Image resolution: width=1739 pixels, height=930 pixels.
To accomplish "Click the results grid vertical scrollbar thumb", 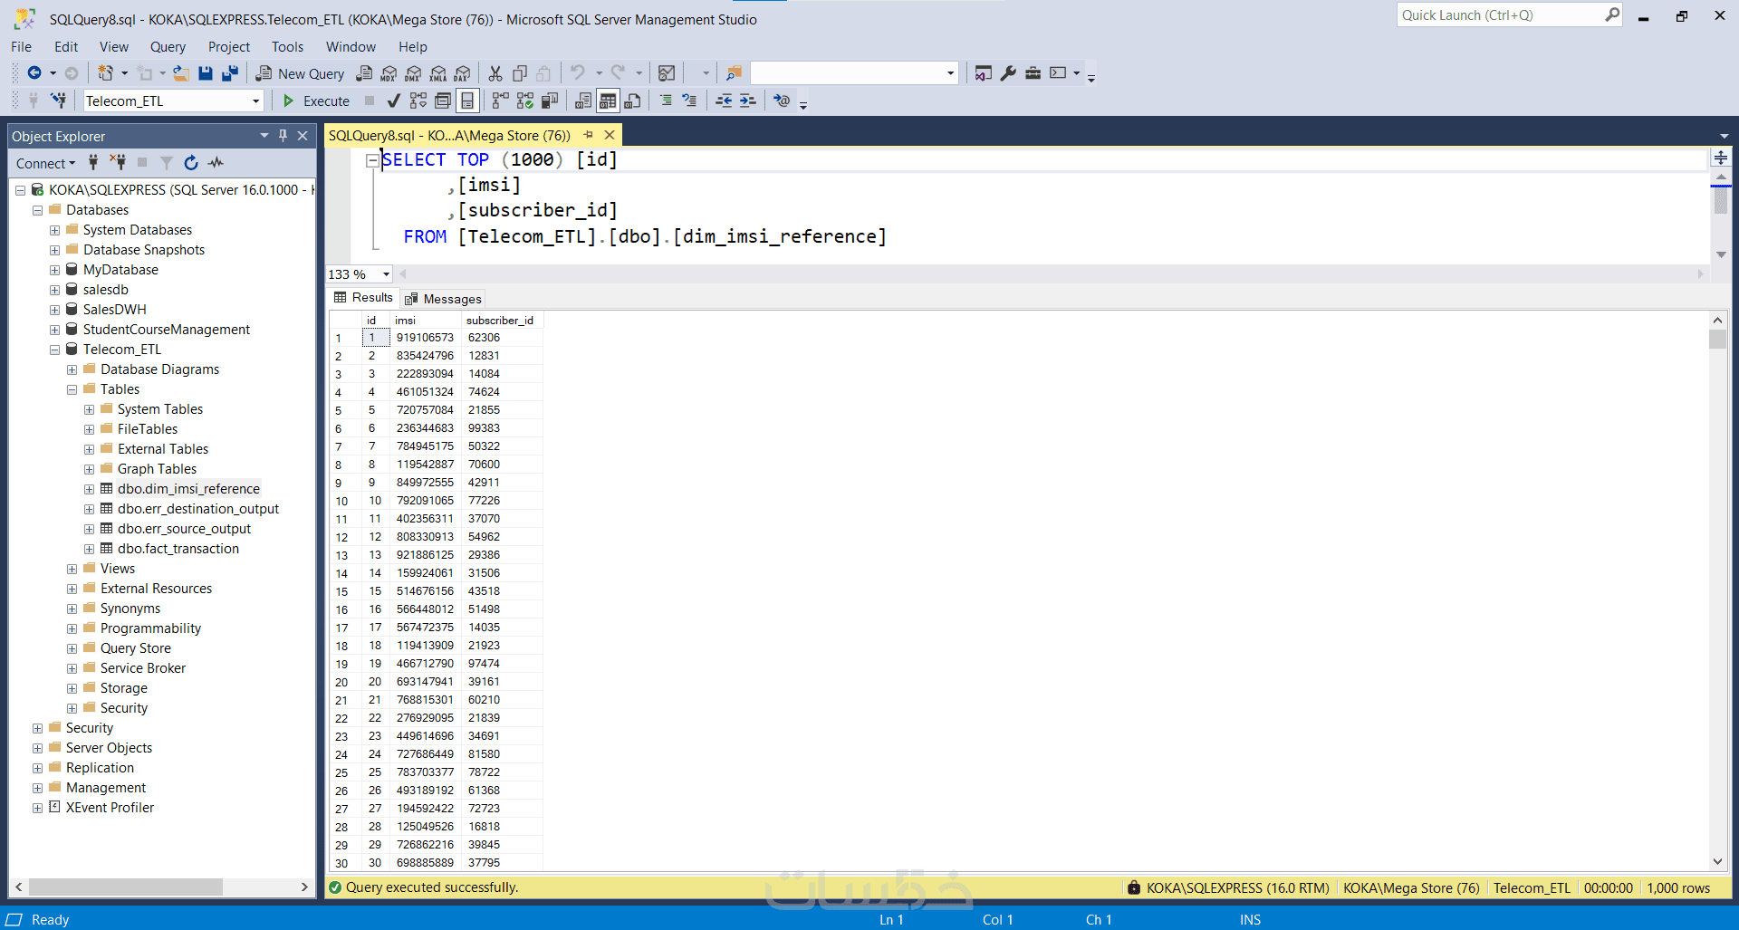I will click(1717, 339).
